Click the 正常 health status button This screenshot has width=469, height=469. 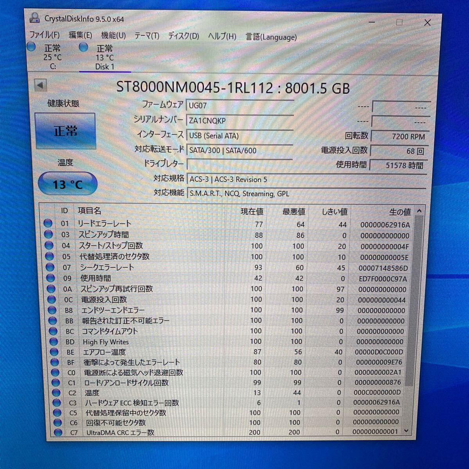click(65, 131)
